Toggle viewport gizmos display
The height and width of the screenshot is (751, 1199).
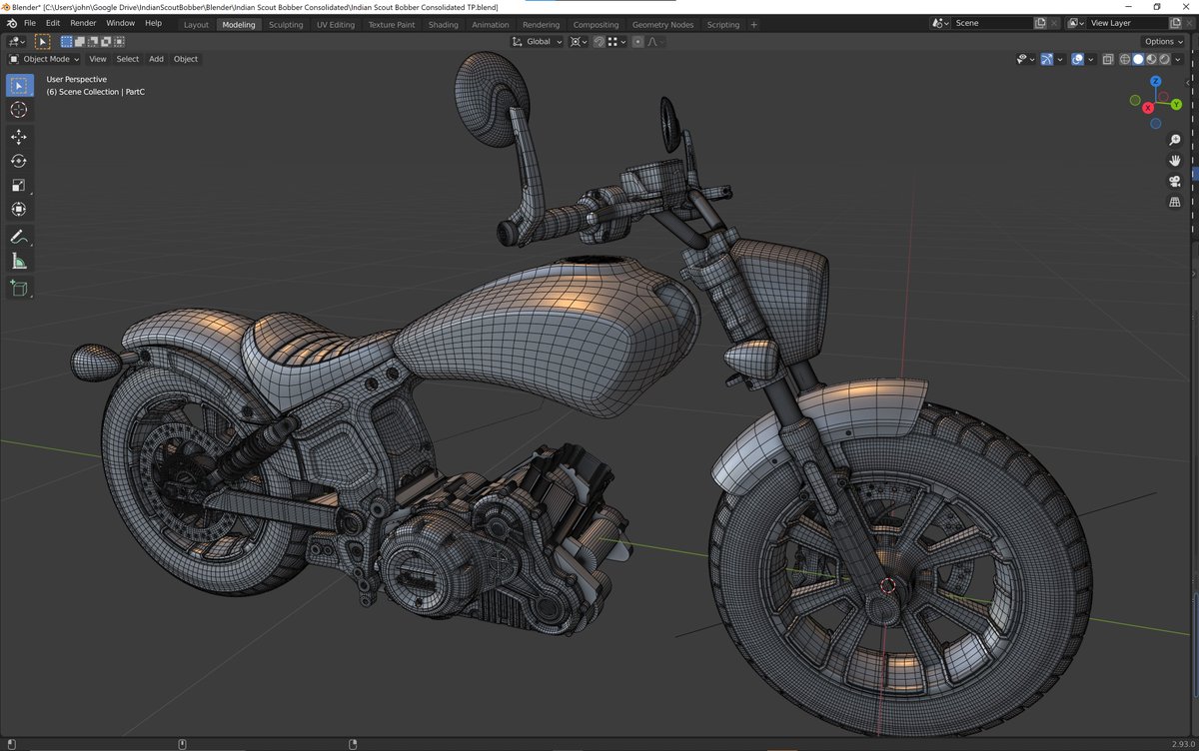coord(1046,59)
